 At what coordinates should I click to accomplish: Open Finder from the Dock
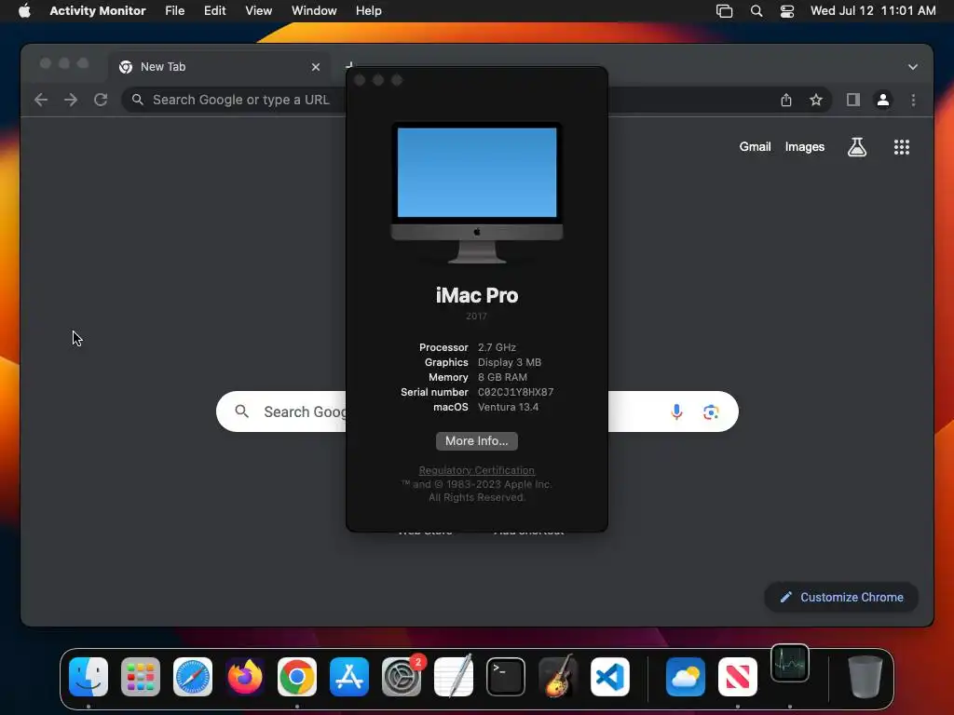pos(89,677)
